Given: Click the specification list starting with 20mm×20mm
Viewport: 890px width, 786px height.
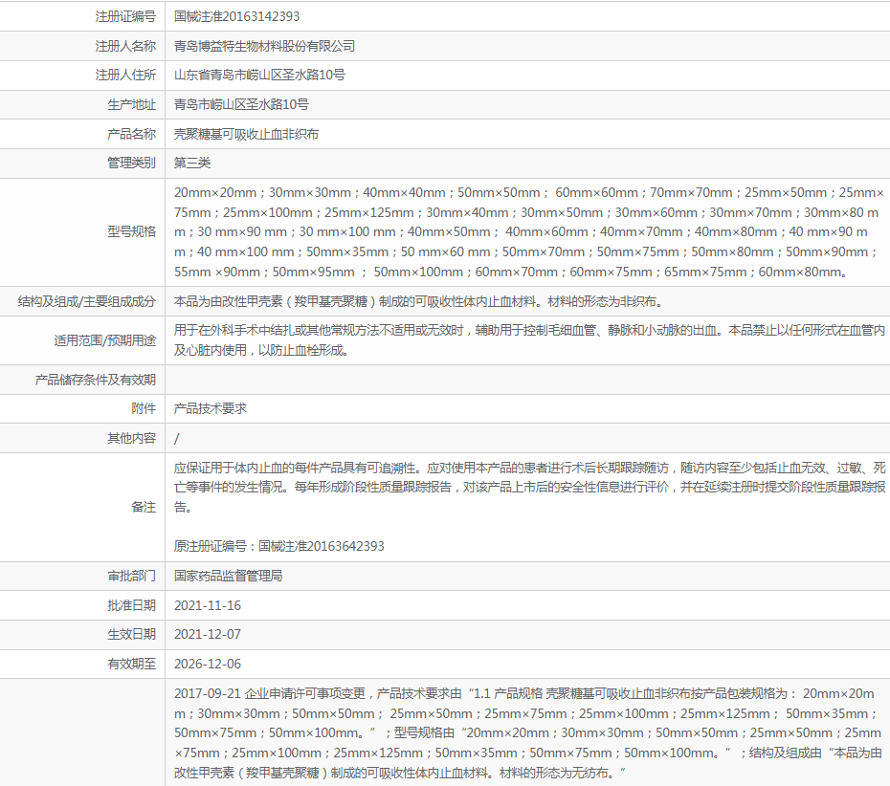Looking at the screenshot, I should 528,232.
